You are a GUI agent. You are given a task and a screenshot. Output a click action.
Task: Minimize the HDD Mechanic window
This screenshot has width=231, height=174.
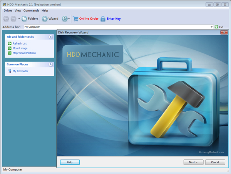click(209, 5)
